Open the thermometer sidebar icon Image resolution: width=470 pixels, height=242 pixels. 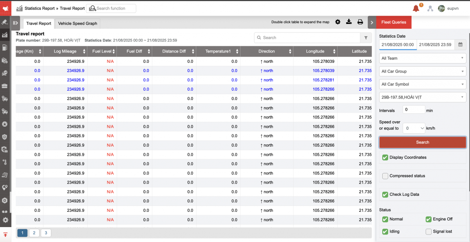(x=5, y=162)
